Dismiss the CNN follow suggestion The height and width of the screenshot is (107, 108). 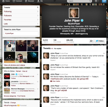[37, 75]
